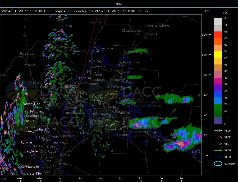Viewport: 238px width, 182px height.
Task: Click the Potrerillos highlighted label
Action: pyautogui.click(x=31, y=104)
